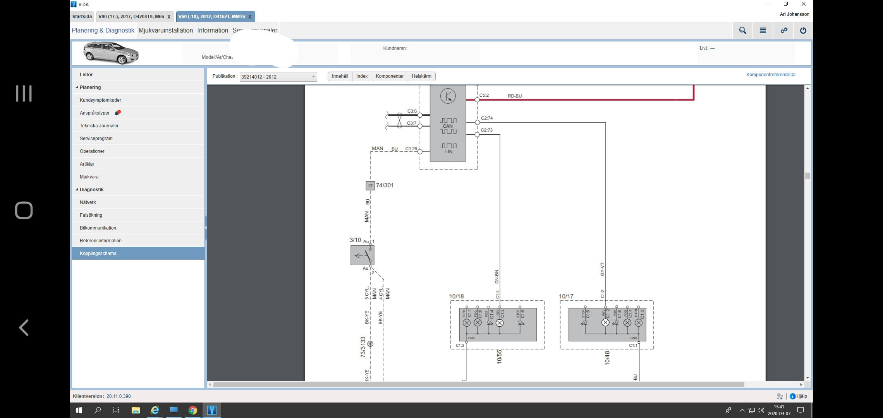Select Listor in the sidebar
Screen dimensions: 883x418
(x=138, y=75)
